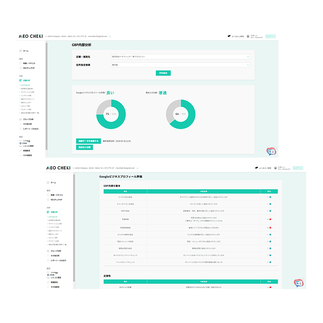The width and height of the screenshot is (323, 323).
Task: Expand the account dropdown chevron in upper header
Action: 110,37
